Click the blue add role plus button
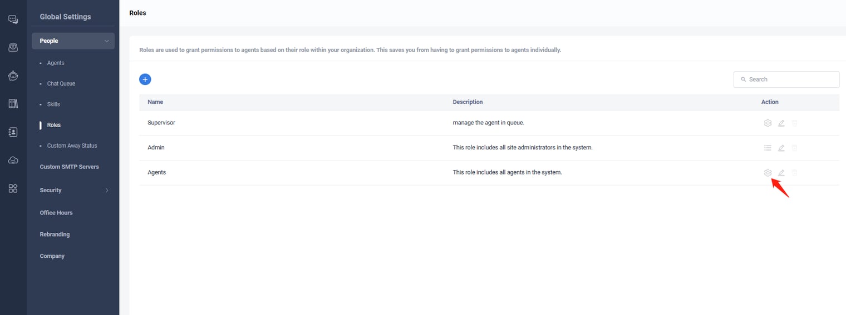 click(x=145, y=79)
